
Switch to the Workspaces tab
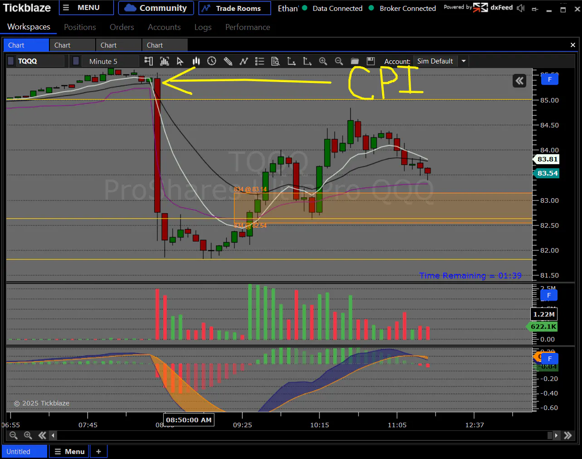click(x=29, y=27)
